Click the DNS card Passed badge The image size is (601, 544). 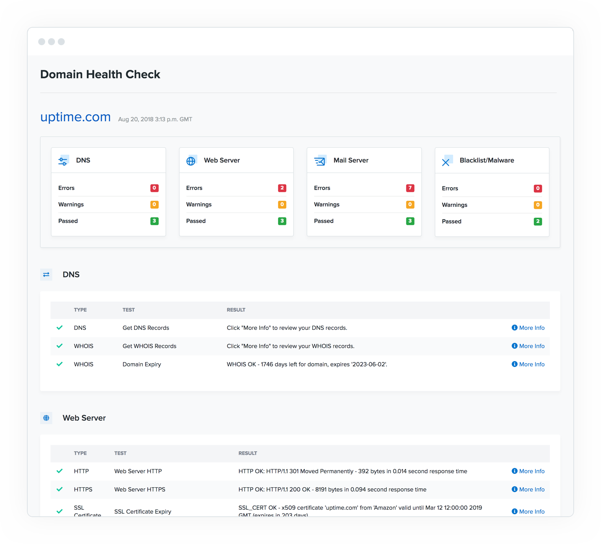pos(154,221)
